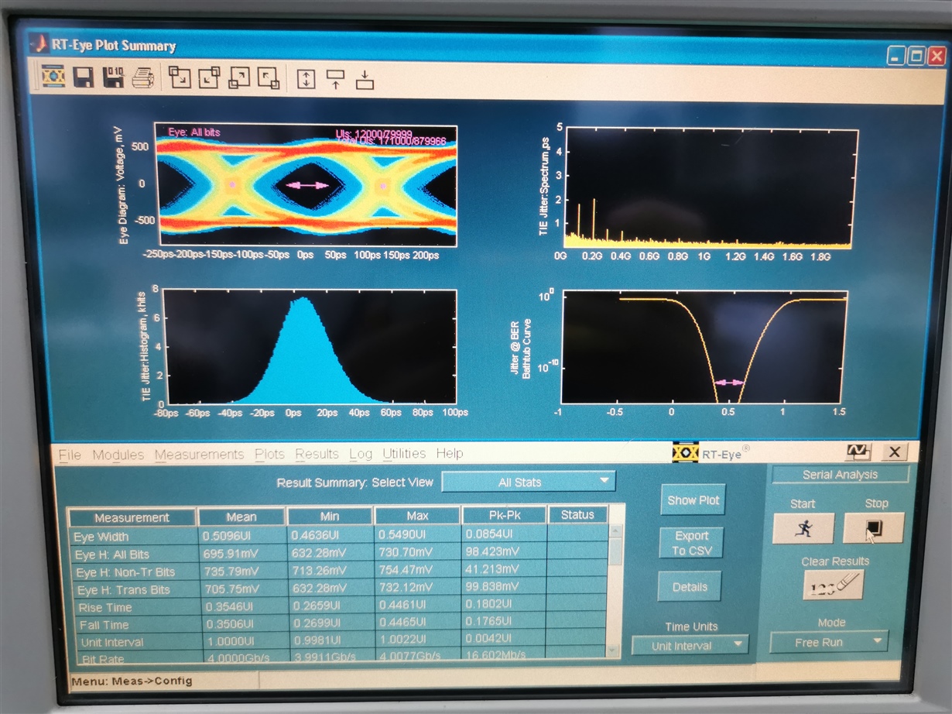Open the Help menu

(450, 454)
